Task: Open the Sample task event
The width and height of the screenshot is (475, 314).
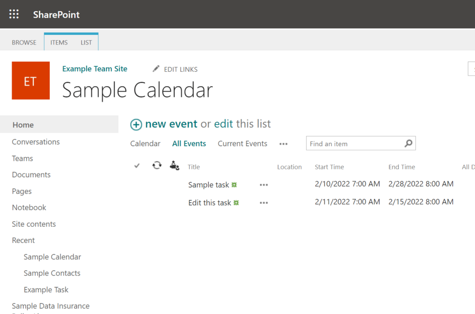Action: (208, 185)
